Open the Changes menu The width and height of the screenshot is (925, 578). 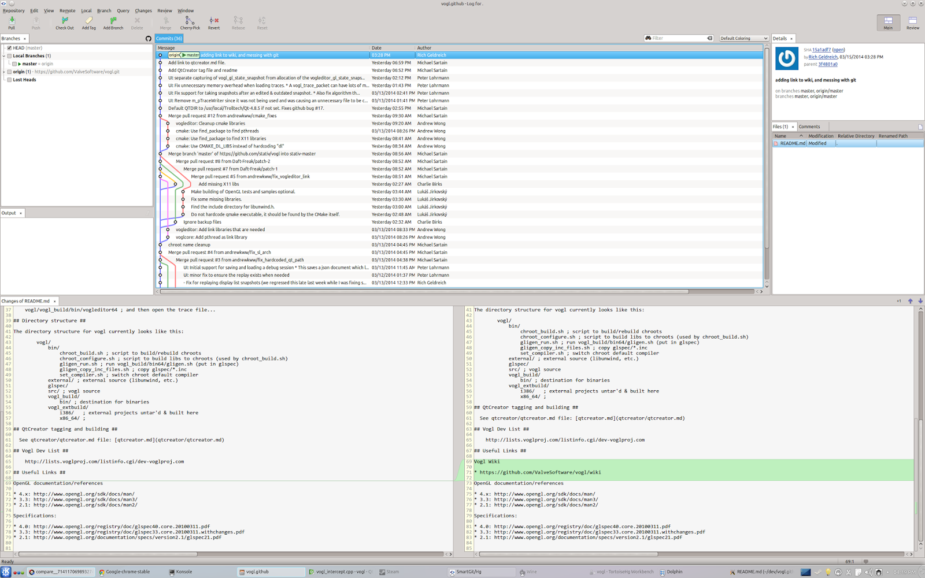143,10
